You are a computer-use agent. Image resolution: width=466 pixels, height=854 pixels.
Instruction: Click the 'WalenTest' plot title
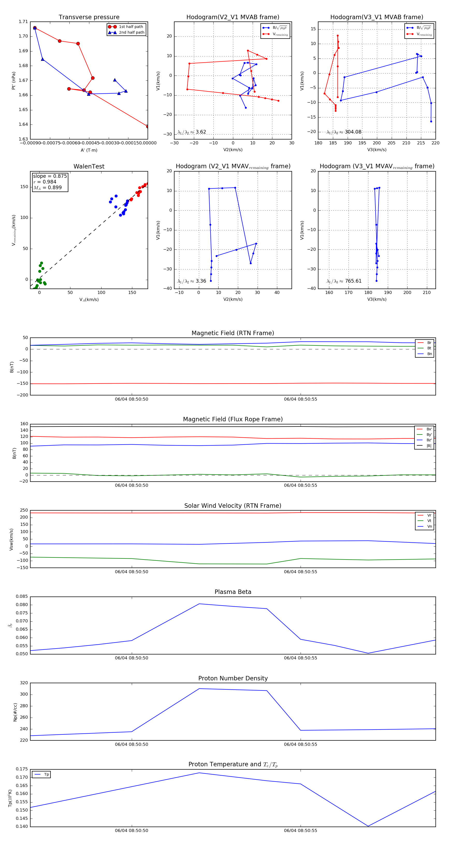click(89, 166)
